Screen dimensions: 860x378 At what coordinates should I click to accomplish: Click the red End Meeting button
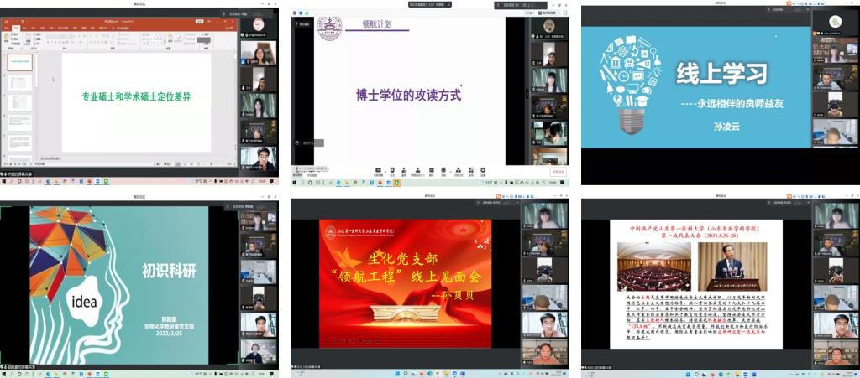[x=558, y=171]
